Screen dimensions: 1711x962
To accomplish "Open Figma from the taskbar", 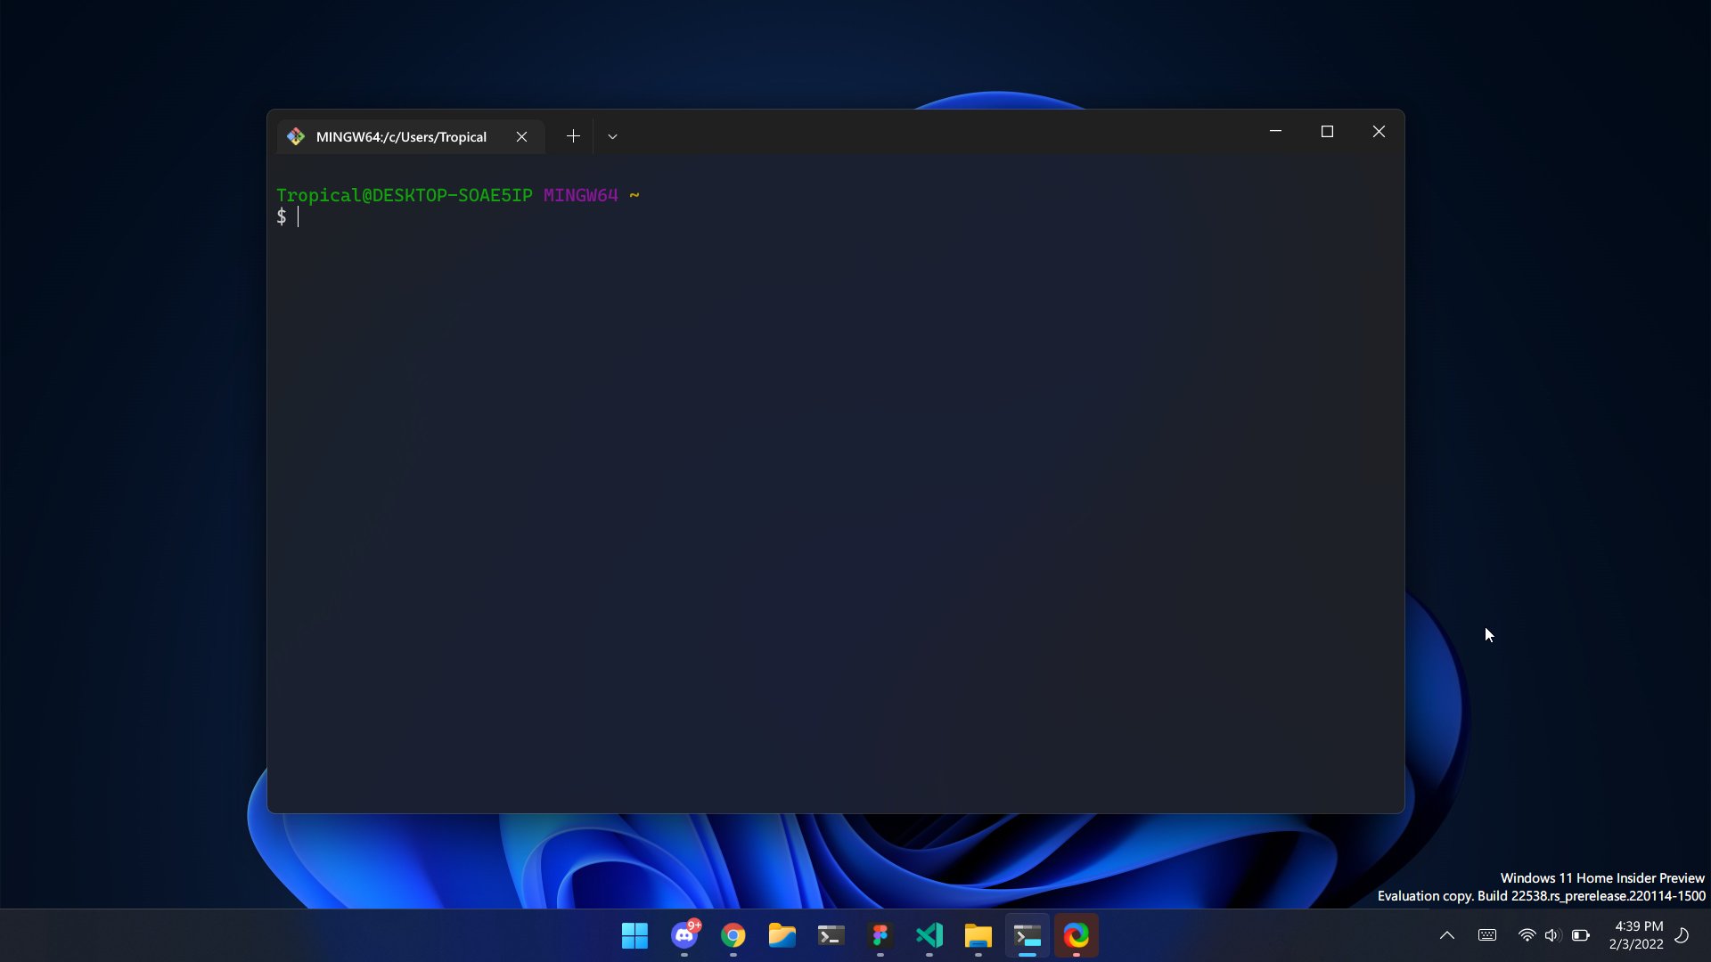I will coord(880,936).
